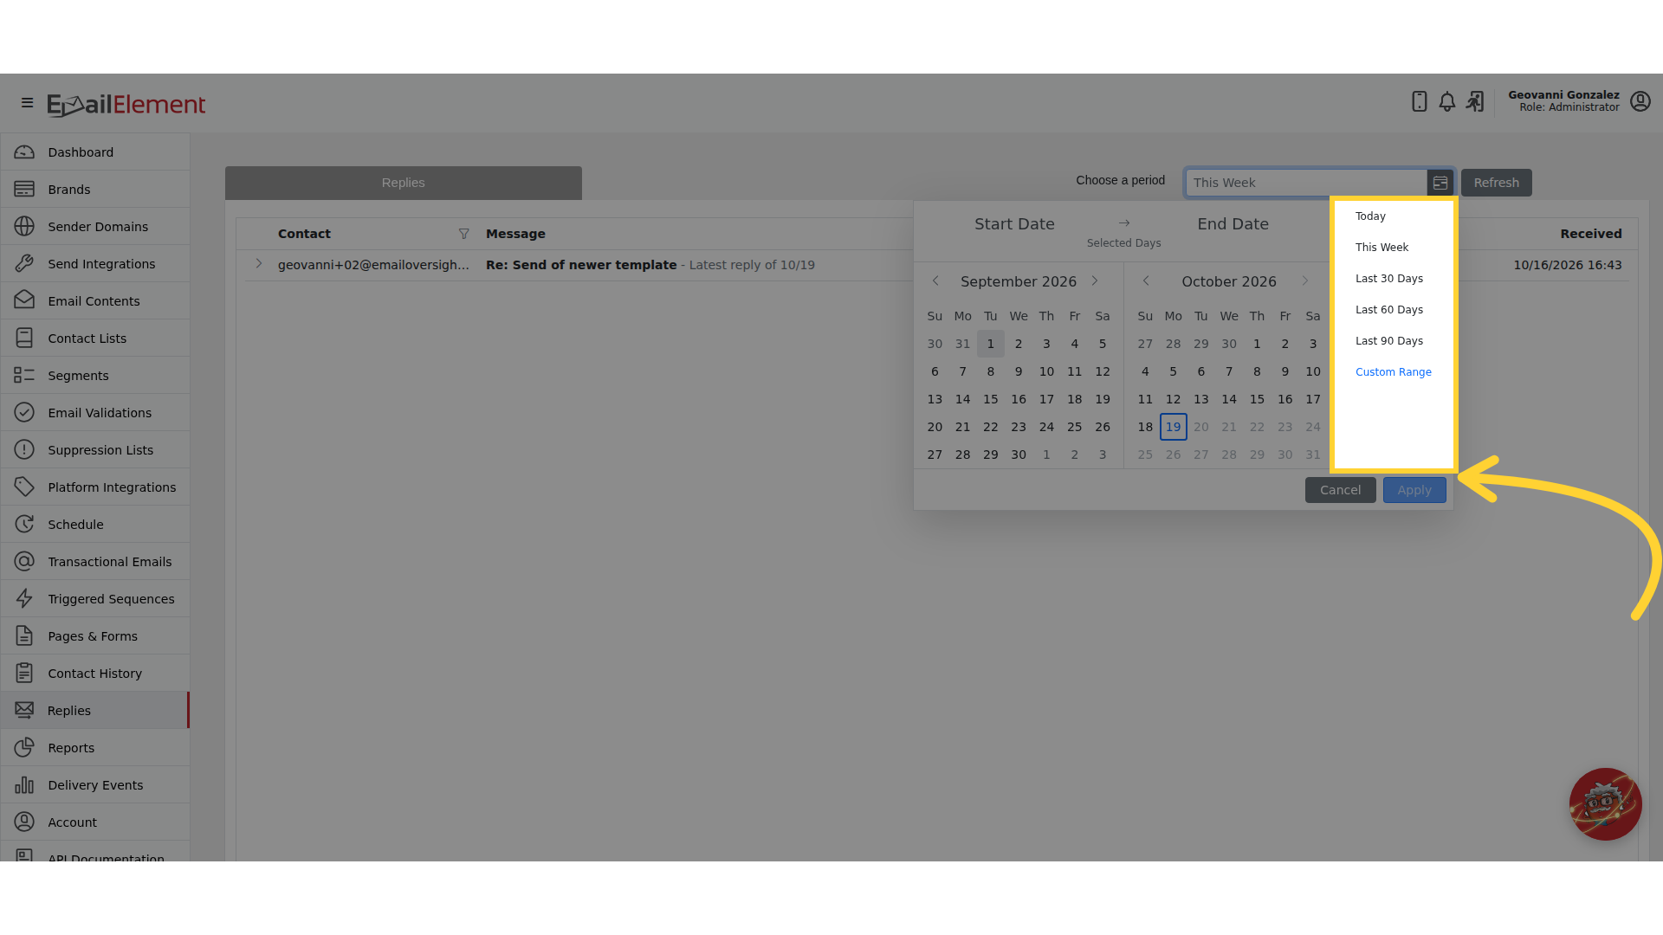Open Email Validations in sidebar

95,413
